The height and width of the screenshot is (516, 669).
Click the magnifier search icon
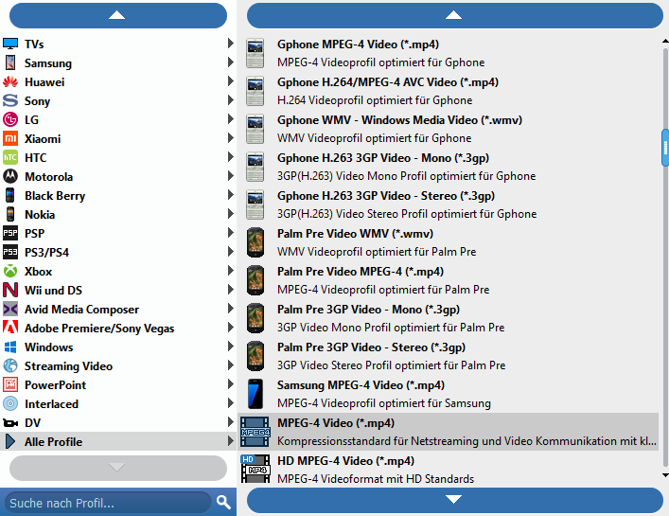223,503
